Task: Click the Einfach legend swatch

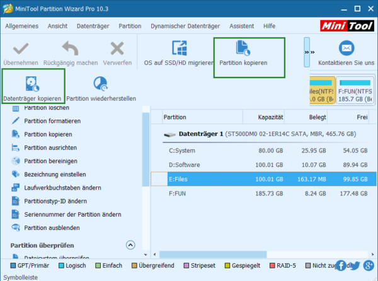Action: pos(98,266)
